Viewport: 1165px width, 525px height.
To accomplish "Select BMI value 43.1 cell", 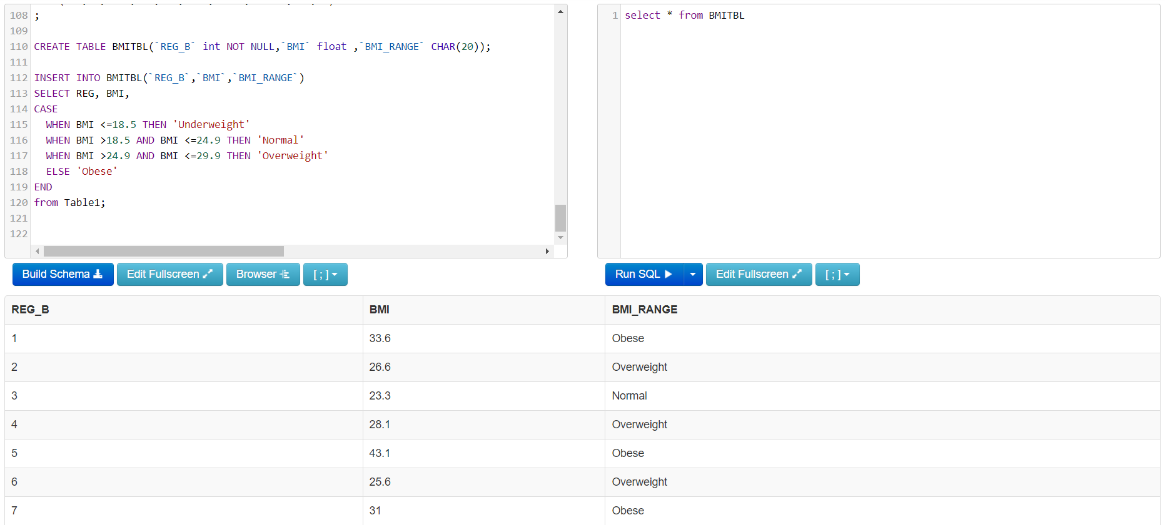I will tap(484, 453).
